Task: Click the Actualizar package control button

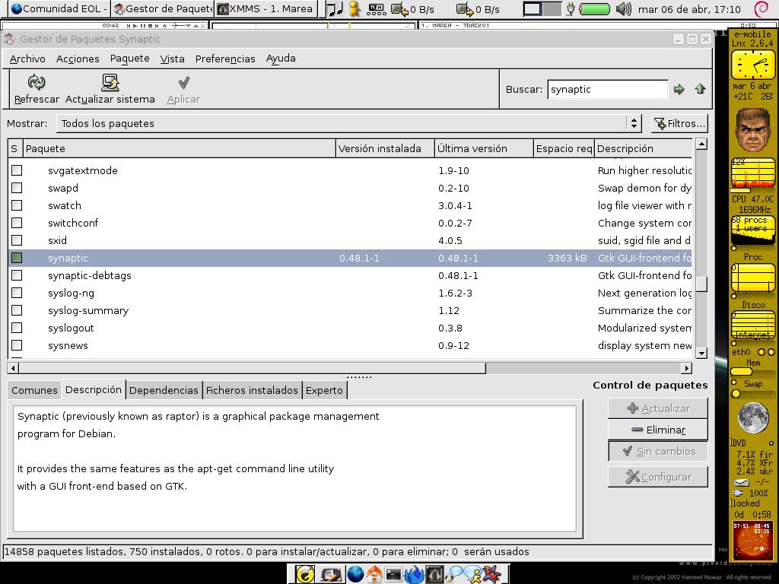Action: pos(658,408)
